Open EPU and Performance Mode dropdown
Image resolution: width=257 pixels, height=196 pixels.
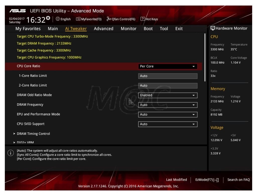pos(168,115)
